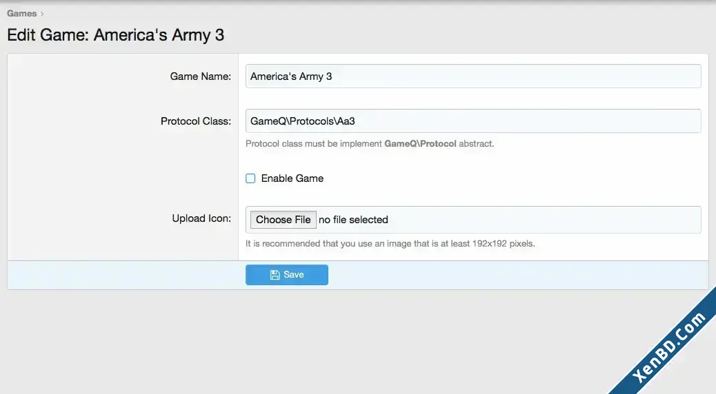
Task: Click the Game Name label
Action: pos(201,76)
